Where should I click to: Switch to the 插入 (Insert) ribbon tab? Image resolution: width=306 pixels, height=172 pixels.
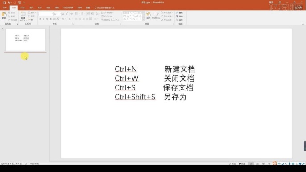coord(32,8)
